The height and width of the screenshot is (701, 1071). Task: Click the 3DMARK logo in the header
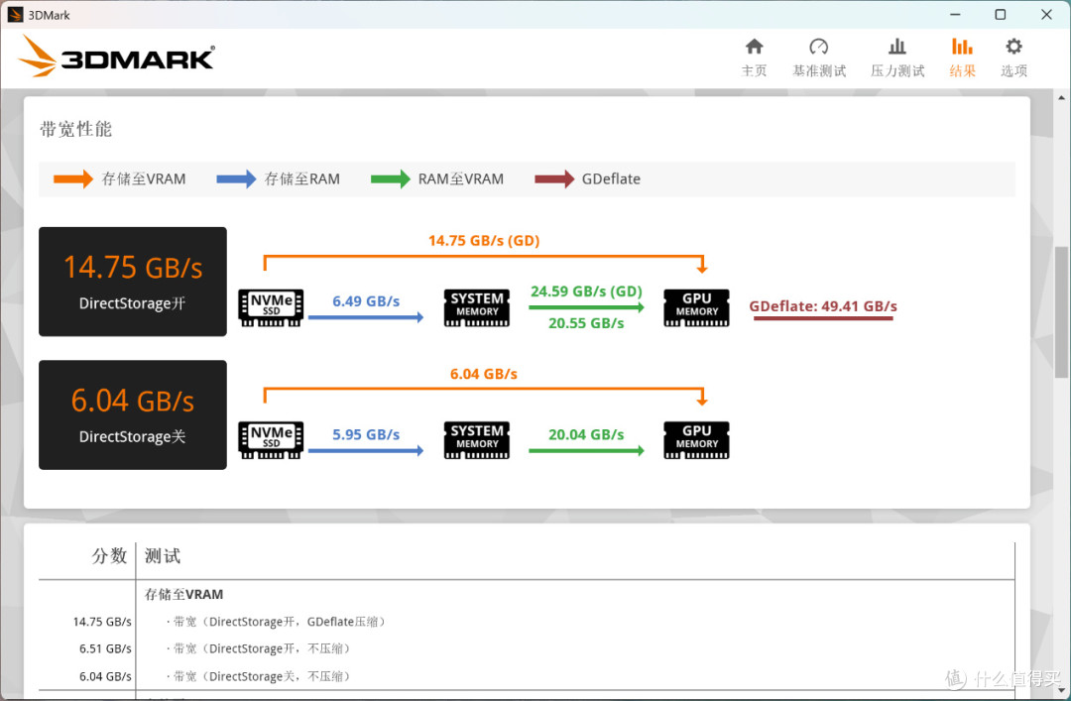(116, 57)
